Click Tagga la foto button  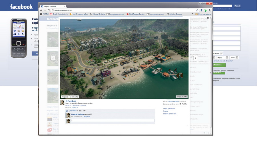pyautogui.click(x=182, y=97)
